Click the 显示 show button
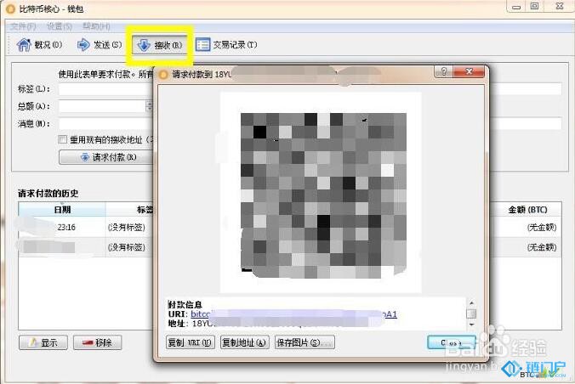The width and height of the screenshot is (575, 384). point(43,342)
